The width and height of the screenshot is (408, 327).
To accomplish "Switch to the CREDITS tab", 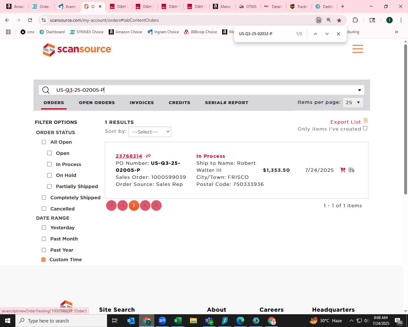I will pos(179,103).
